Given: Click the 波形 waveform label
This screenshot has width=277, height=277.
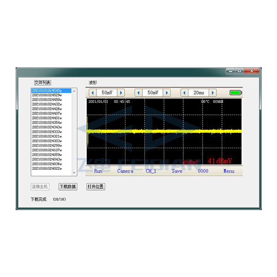Looking at the screenshot, I should (93, 83).
